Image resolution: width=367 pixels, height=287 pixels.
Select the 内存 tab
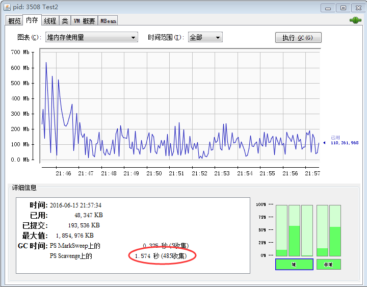click(32, 20)
